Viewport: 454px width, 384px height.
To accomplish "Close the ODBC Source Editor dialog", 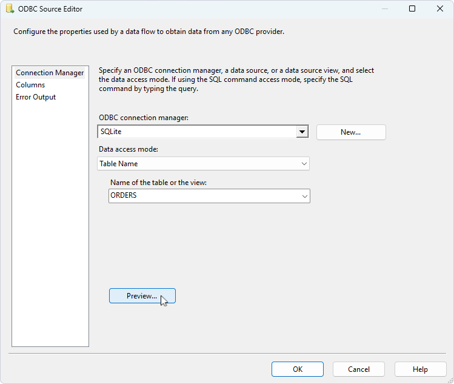I will 439,9.
